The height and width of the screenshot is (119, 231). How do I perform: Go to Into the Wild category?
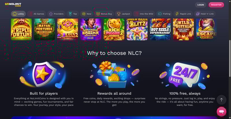point(144,14)
